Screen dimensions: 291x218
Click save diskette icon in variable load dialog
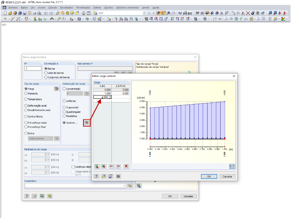(110, 176)
